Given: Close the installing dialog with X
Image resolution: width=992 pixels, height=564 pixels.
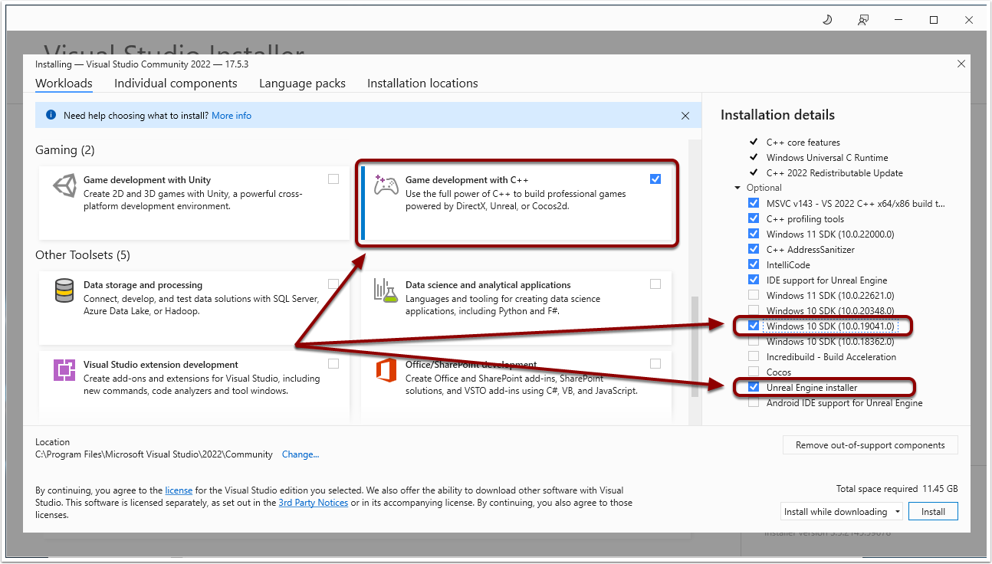Looking at the screenshot, I should point(961,64).
